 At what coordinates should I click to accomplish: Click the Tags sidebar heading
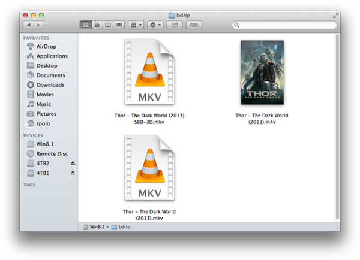29,185
